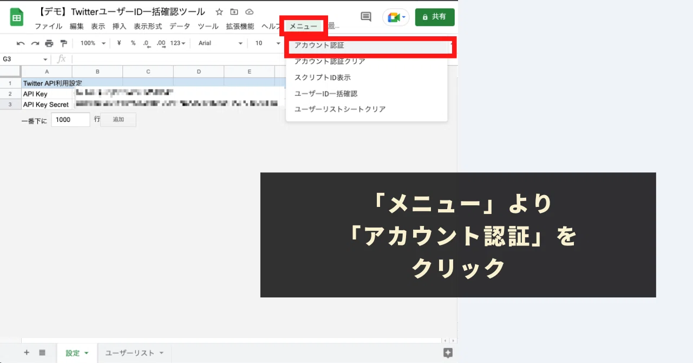Start a Google Meet call
Screen dimensions: 693x363
pyautogui.click(x=396, y=17)
